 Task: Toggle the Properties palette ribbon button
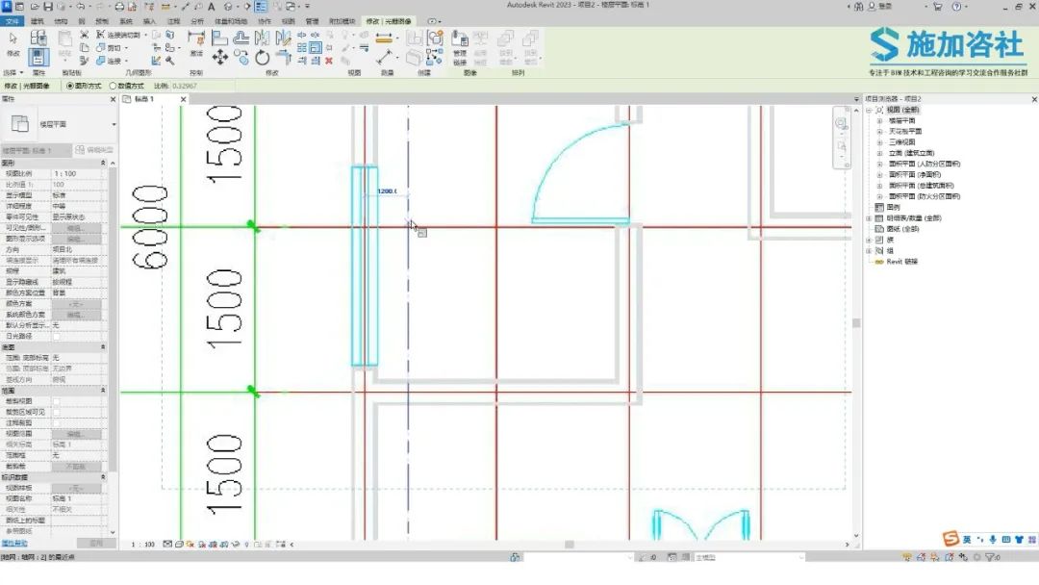[38, 57]
